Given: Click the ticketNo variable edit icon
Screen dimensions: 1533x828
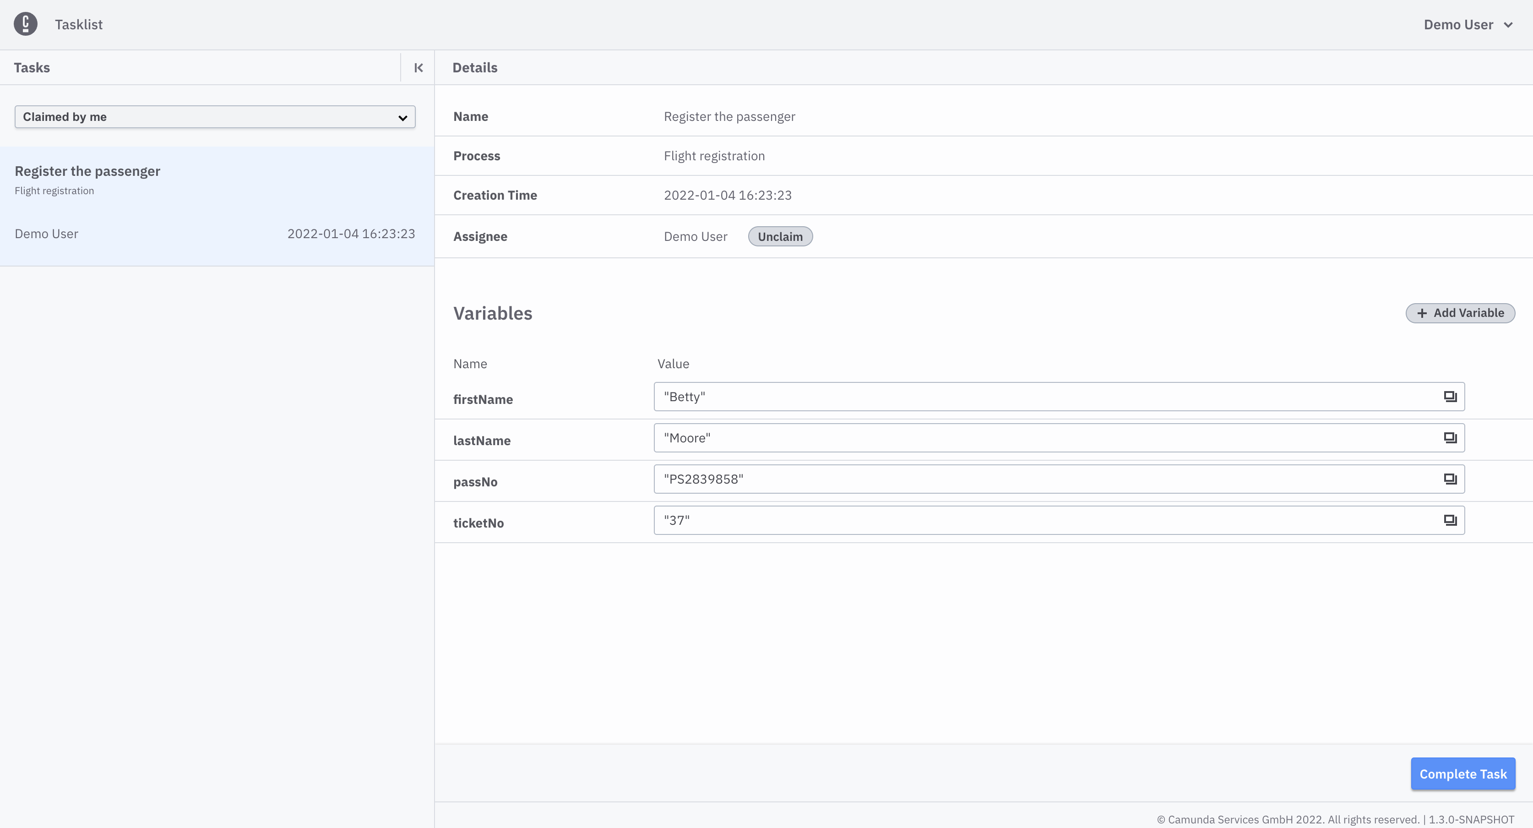Looking at the screenshot, I should 1451,520.
